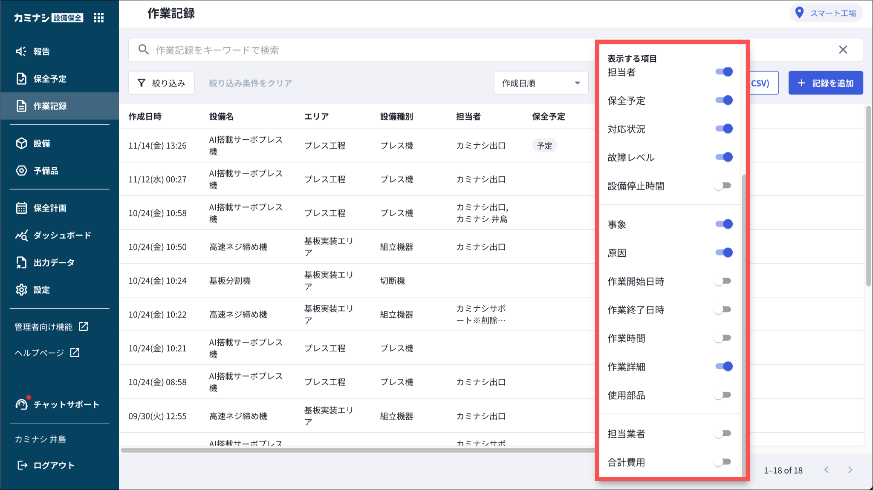
Task: Click the search magnifier icon
Action: (144, 50)
